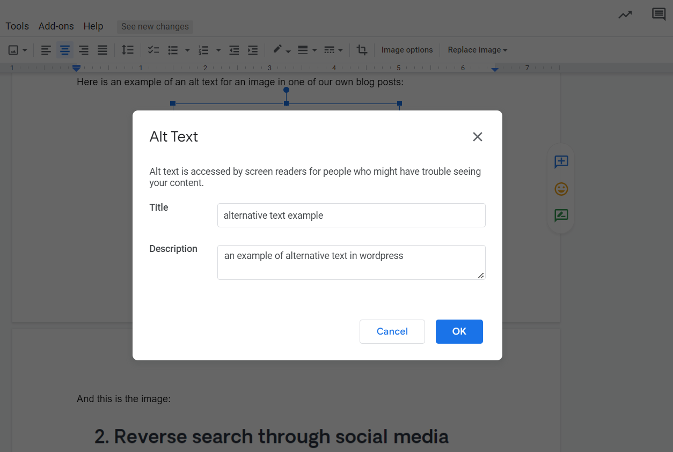Open line and paragraph spacing
This screenshot has width=673, height=452.
[x=127, y=50]
